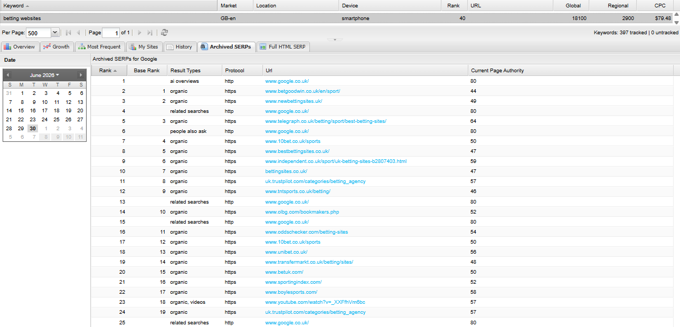Open the Full HTML SERP tab
680x327 pixels.
click(x=282, y=47)
